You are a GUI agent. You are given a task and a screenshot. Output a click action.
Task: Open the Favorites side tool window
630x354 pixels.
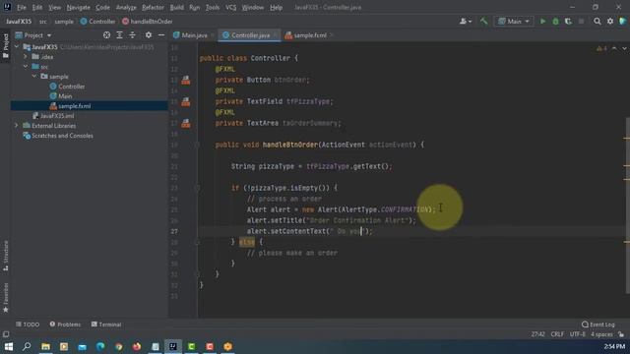pos(5,298)
